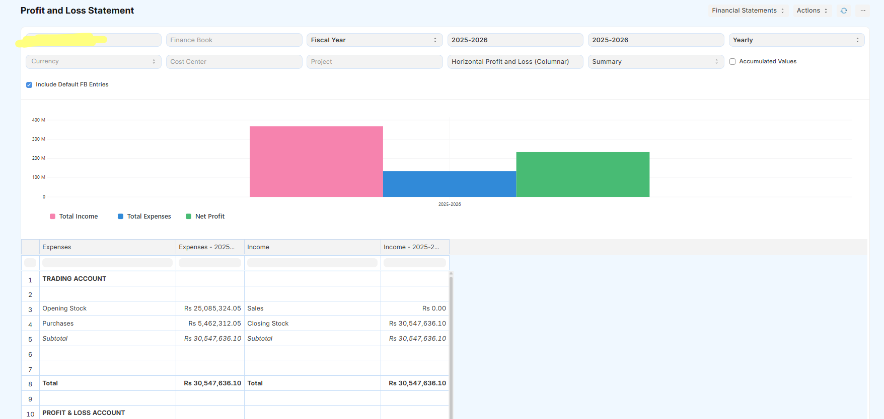
Task: Open the Actions menu
Action: 812,11
